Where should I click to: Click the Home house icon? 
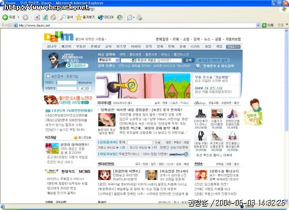click(53, 17)
